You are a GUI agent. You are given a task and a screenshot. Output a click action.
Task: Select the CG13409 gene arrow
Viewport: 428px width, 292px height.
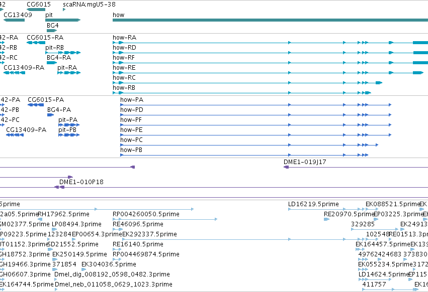click(14, 20)
